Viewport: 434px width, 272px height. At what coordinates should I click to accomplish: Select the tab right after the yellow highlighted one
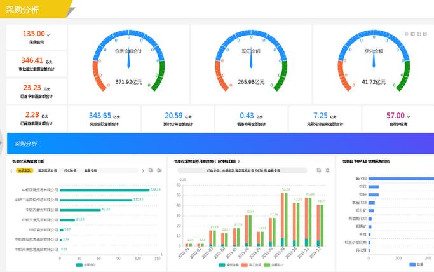(47, 170)
